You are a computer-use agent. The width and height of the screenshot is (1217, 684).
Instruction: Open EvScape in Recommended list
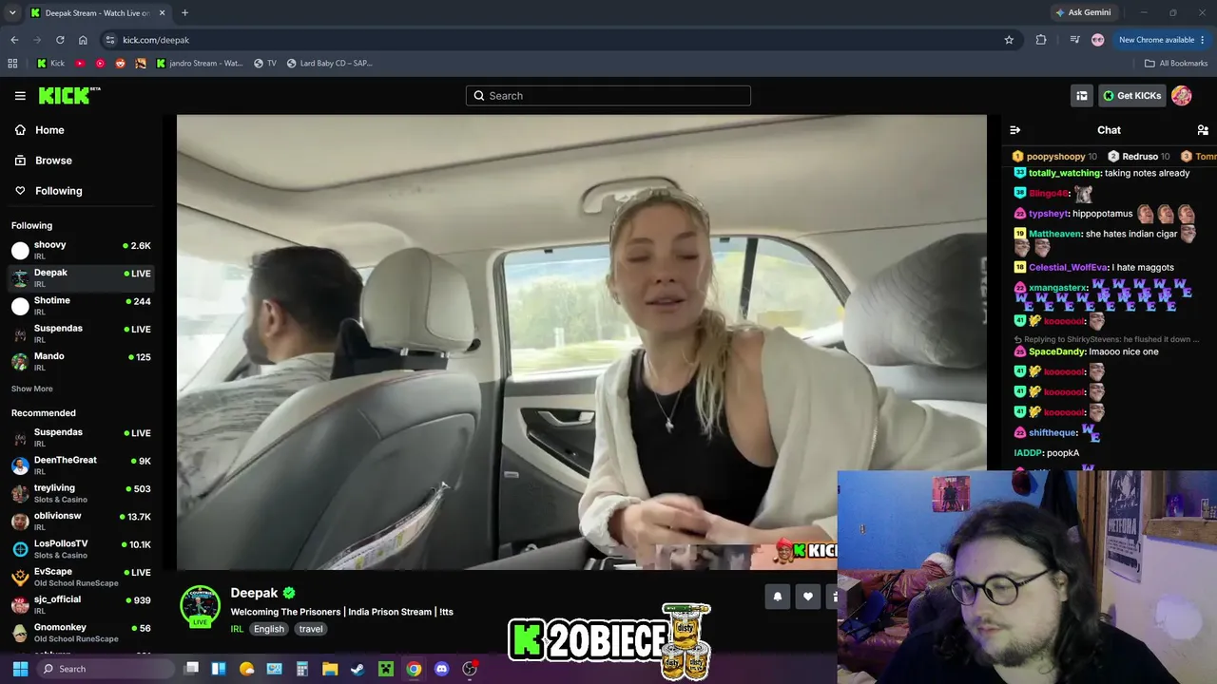click(x=81, y=577)
